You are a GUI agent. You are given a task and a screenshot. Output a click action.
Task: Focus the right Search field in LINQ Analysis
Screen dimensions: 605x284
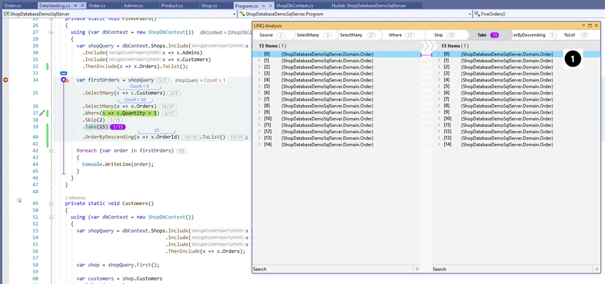point(512,269)
